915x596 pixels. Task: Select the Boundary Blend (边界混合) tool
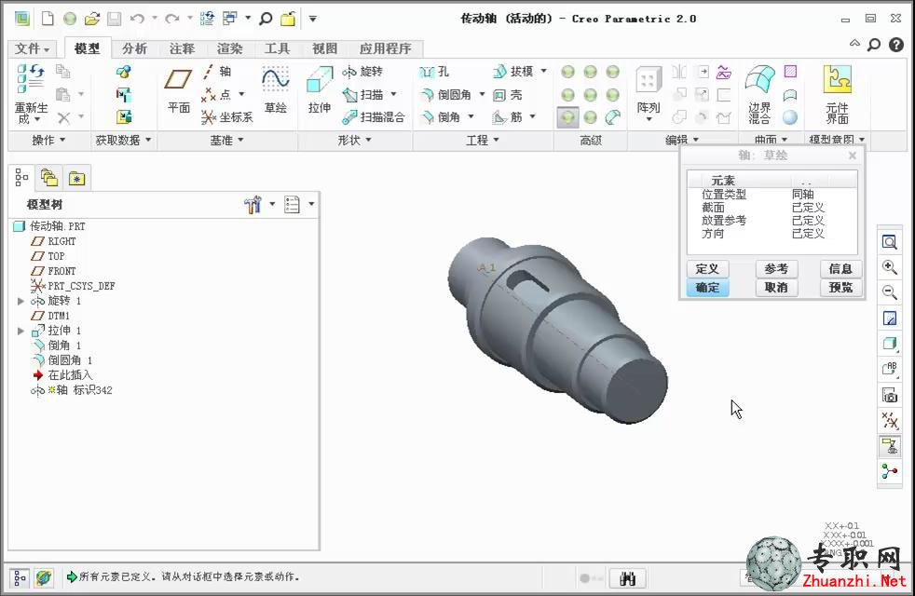(759, 93)
